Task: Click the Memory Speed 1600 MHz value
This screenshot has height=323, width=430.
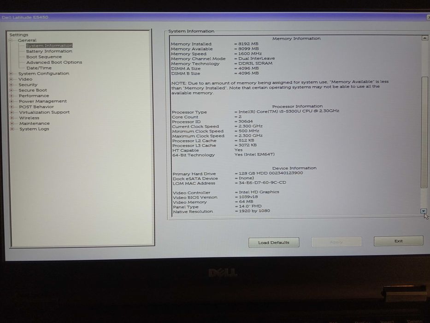Action: click(249, 54)
